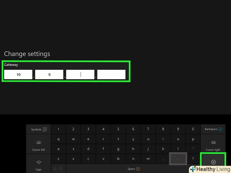Choose the letter d key
231x173 pixels.
(x=88, y=149)
